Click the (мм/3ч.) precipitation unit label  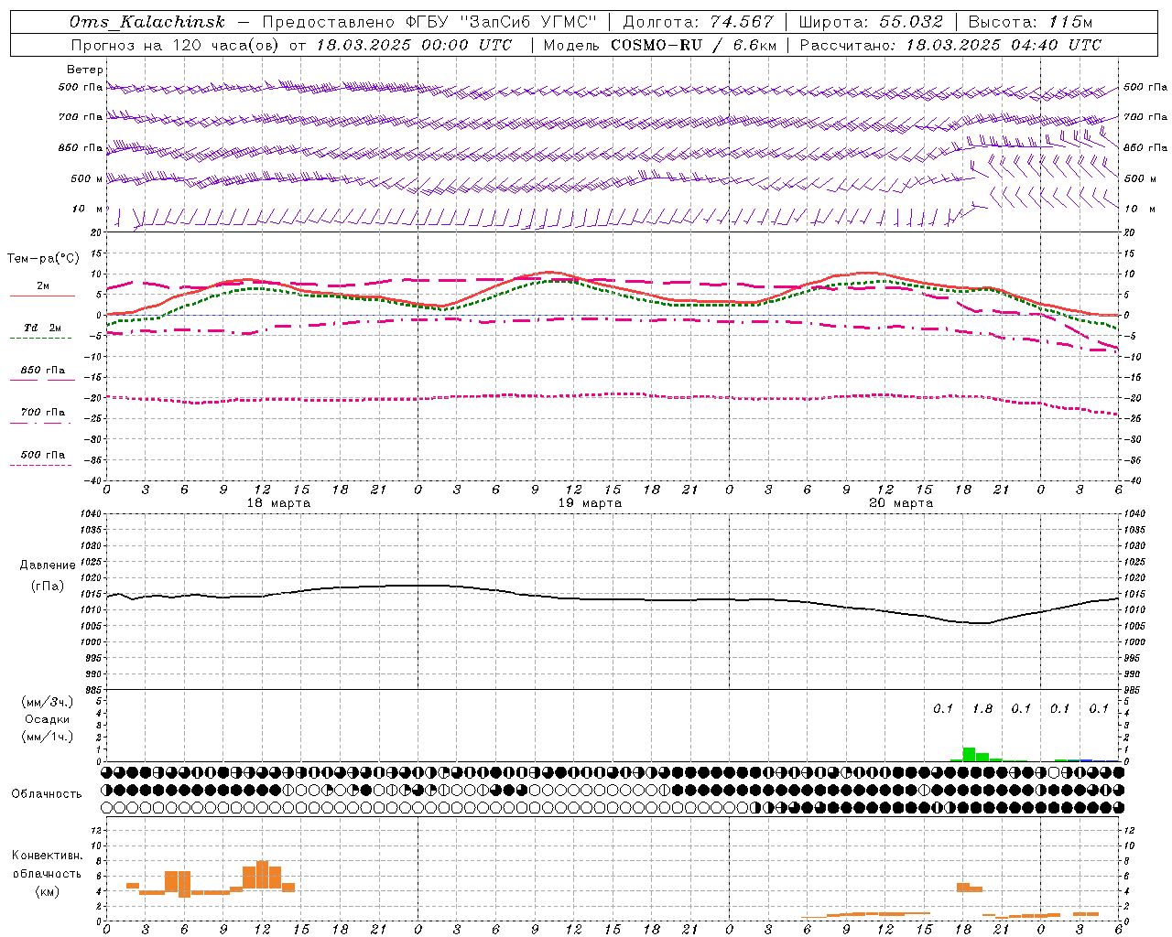coord(48,702)
